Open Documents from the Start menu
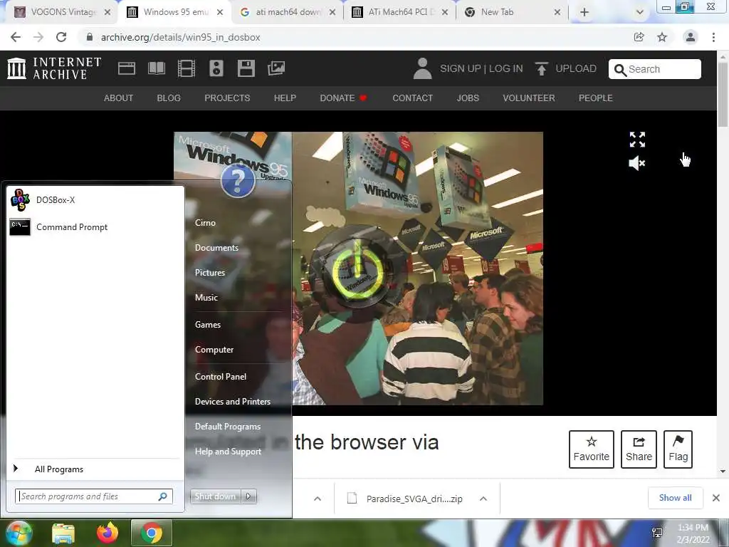Viewport: 729px width, 547px height. click(x=216, y=247)
